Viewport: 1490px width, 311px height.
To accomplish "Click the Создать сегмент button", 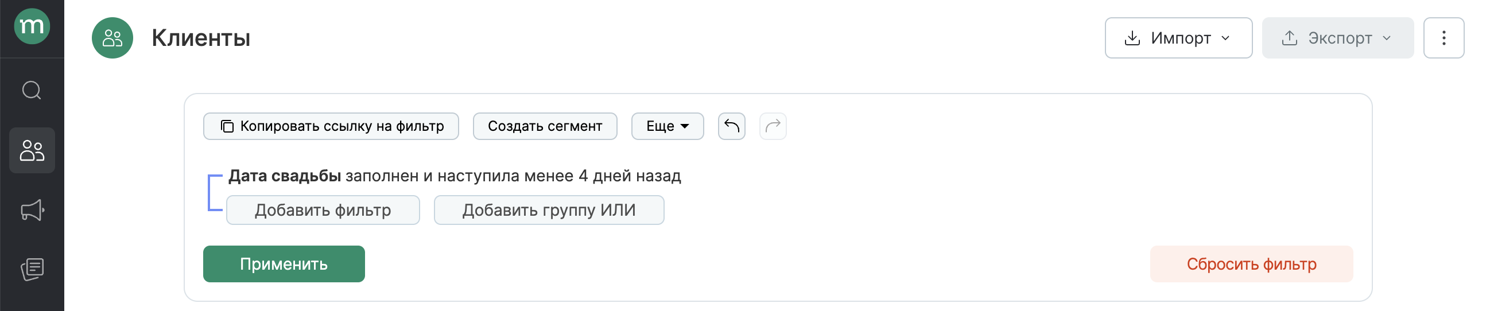I will tap(544, 126).
